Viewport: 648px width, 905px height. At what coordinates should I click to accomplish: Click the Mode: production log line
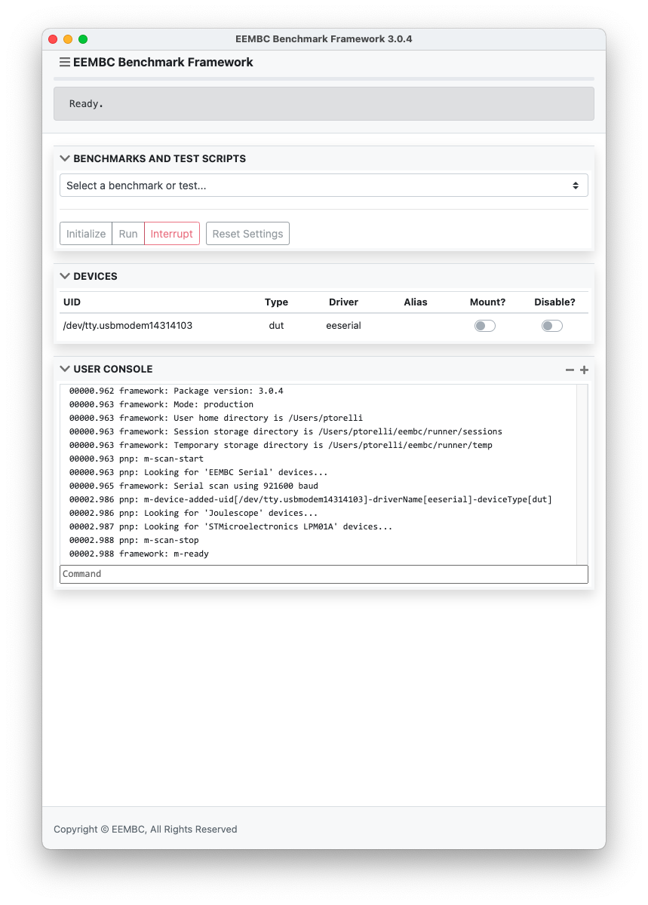tap(161, 404)
